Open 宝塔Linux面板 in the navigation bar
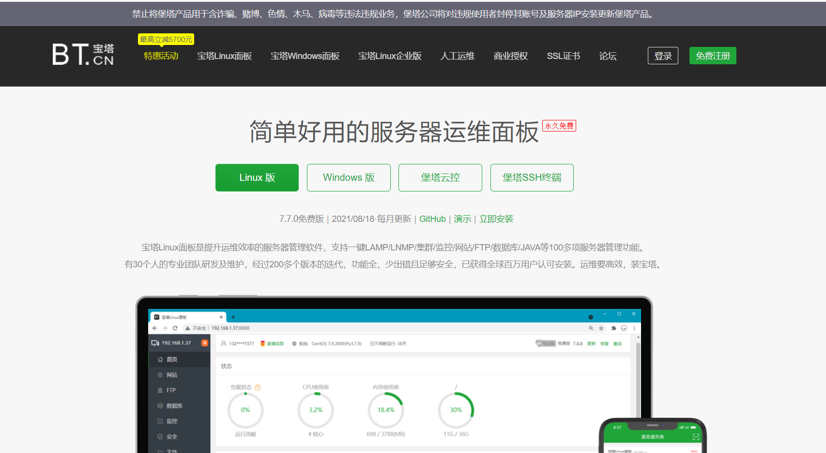This screenshot has width=826, height=453. (224, 56)
